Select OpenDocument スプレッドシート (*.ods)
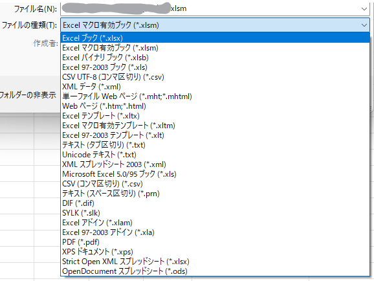This screenshot has width=374, height=281. [x=215, y=271]
